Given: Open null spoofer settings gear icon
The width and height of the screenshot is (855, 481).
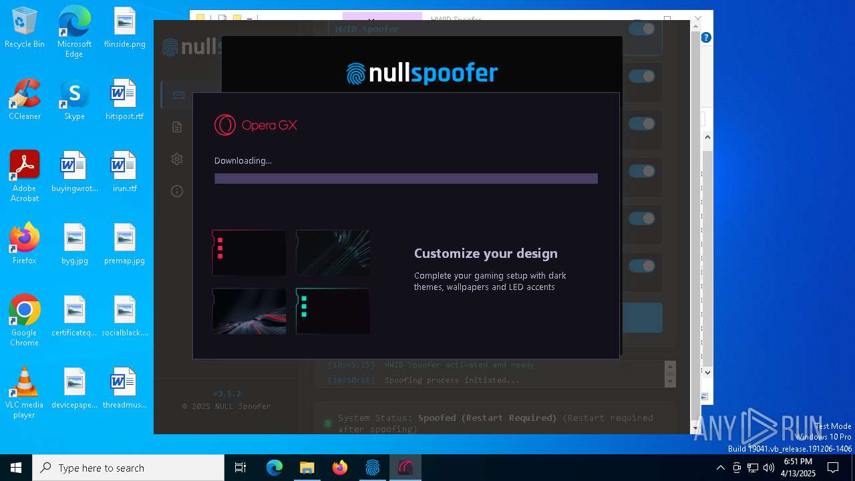Looking at the screenshot, I should click(177, 159).
